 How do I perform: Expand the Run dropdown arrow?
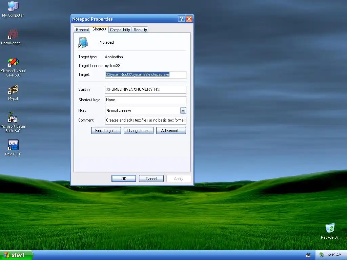point(183,111)
